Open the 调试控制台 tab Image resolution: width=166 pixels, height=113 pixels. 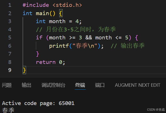point(53,85)
